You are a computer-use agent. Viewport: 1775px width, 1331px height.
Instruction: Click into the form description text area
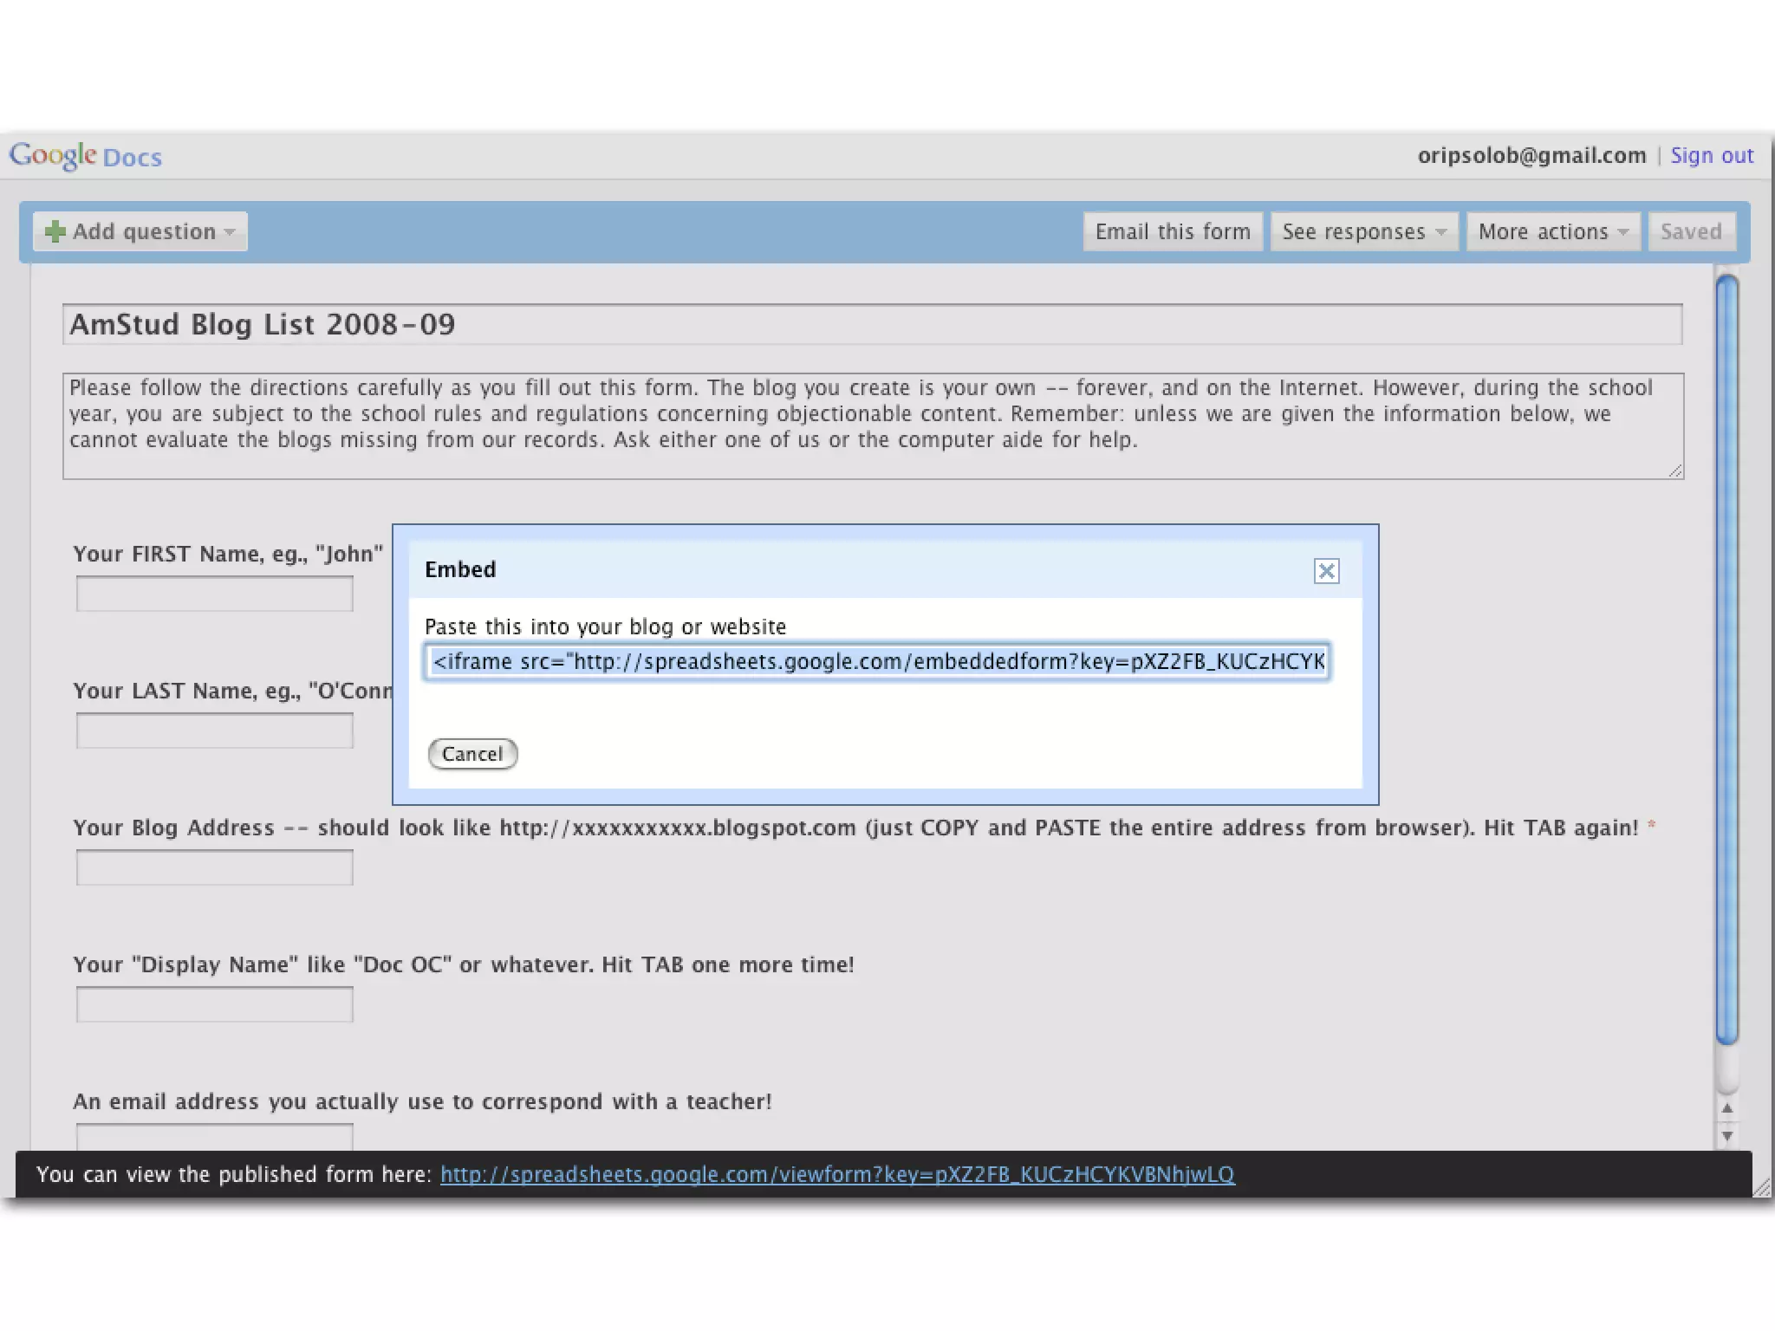(x=871, y=425)
